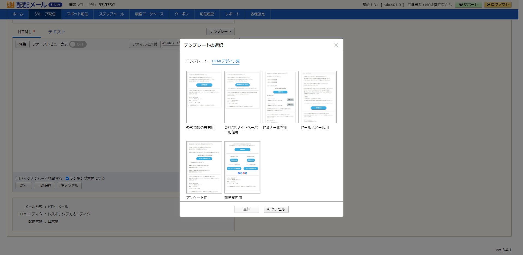This screenshot has width=523, height=255.
Task: Click the 一時保存 button
Action: (44, 185)
